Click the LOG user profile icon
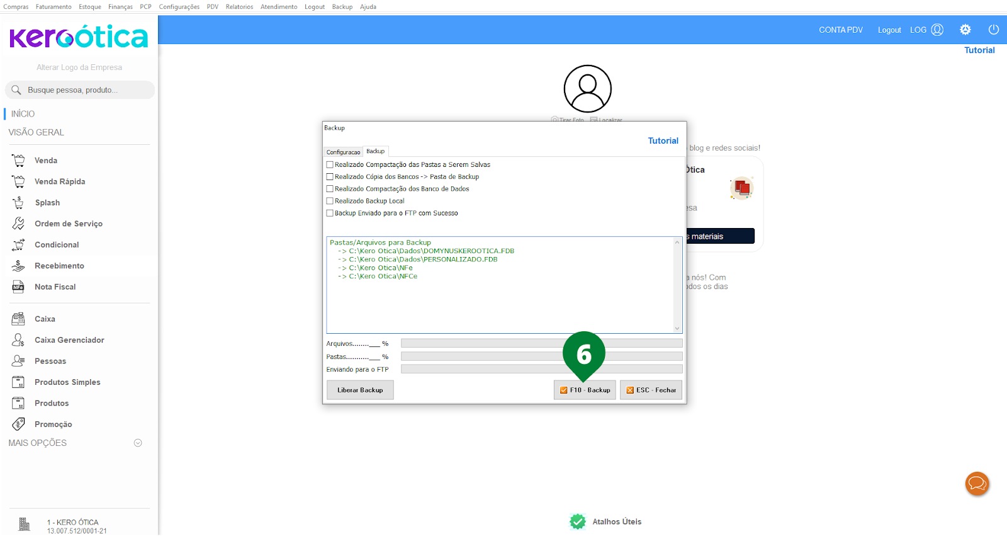Viewport: 1007px width, 536px height. (x=937, y=30)
